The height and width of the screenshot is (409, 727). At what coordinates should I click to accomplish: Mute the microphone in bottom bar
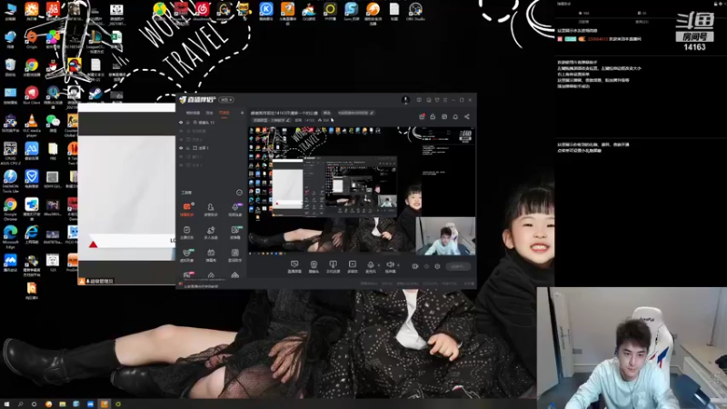371,266
